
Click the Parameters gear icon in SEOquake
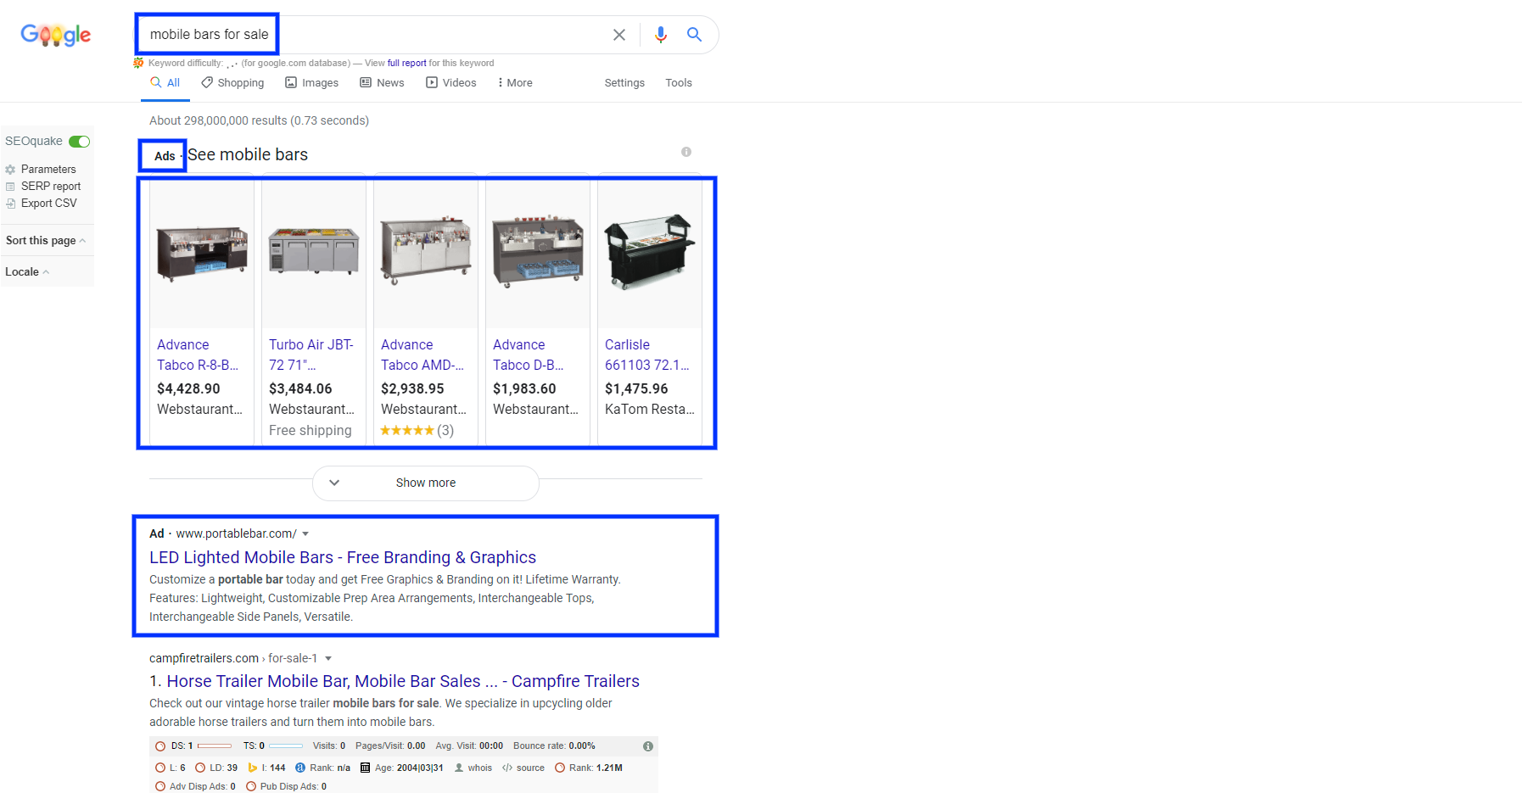tap(10, 170)
